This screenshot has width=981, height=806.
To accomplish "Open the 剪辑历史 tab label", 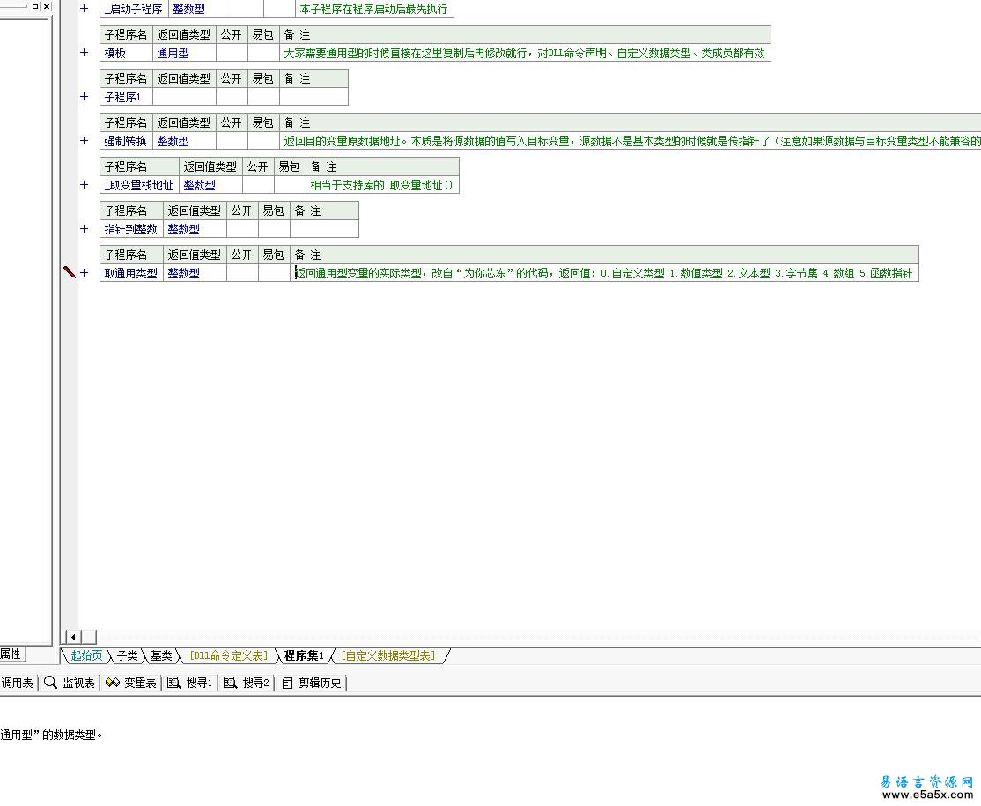I will click(x=320, y=683).
